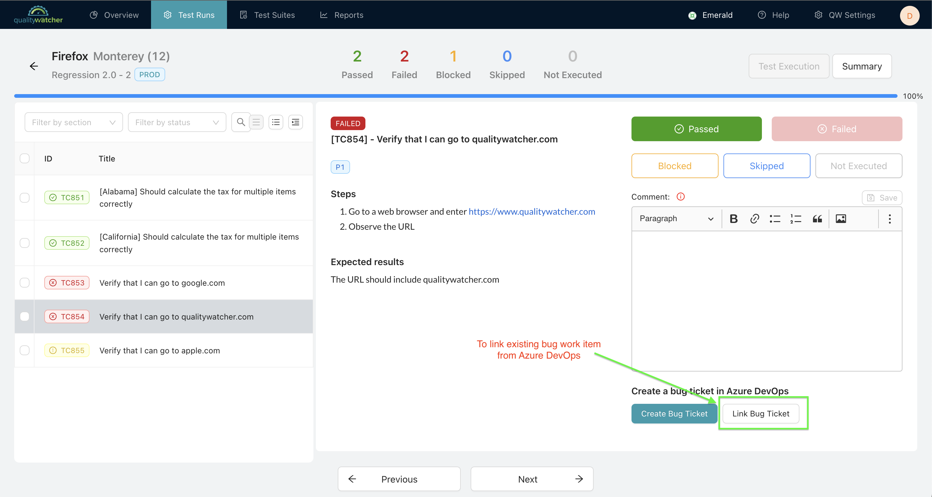Click the PROD environment tag

point(149,74)
